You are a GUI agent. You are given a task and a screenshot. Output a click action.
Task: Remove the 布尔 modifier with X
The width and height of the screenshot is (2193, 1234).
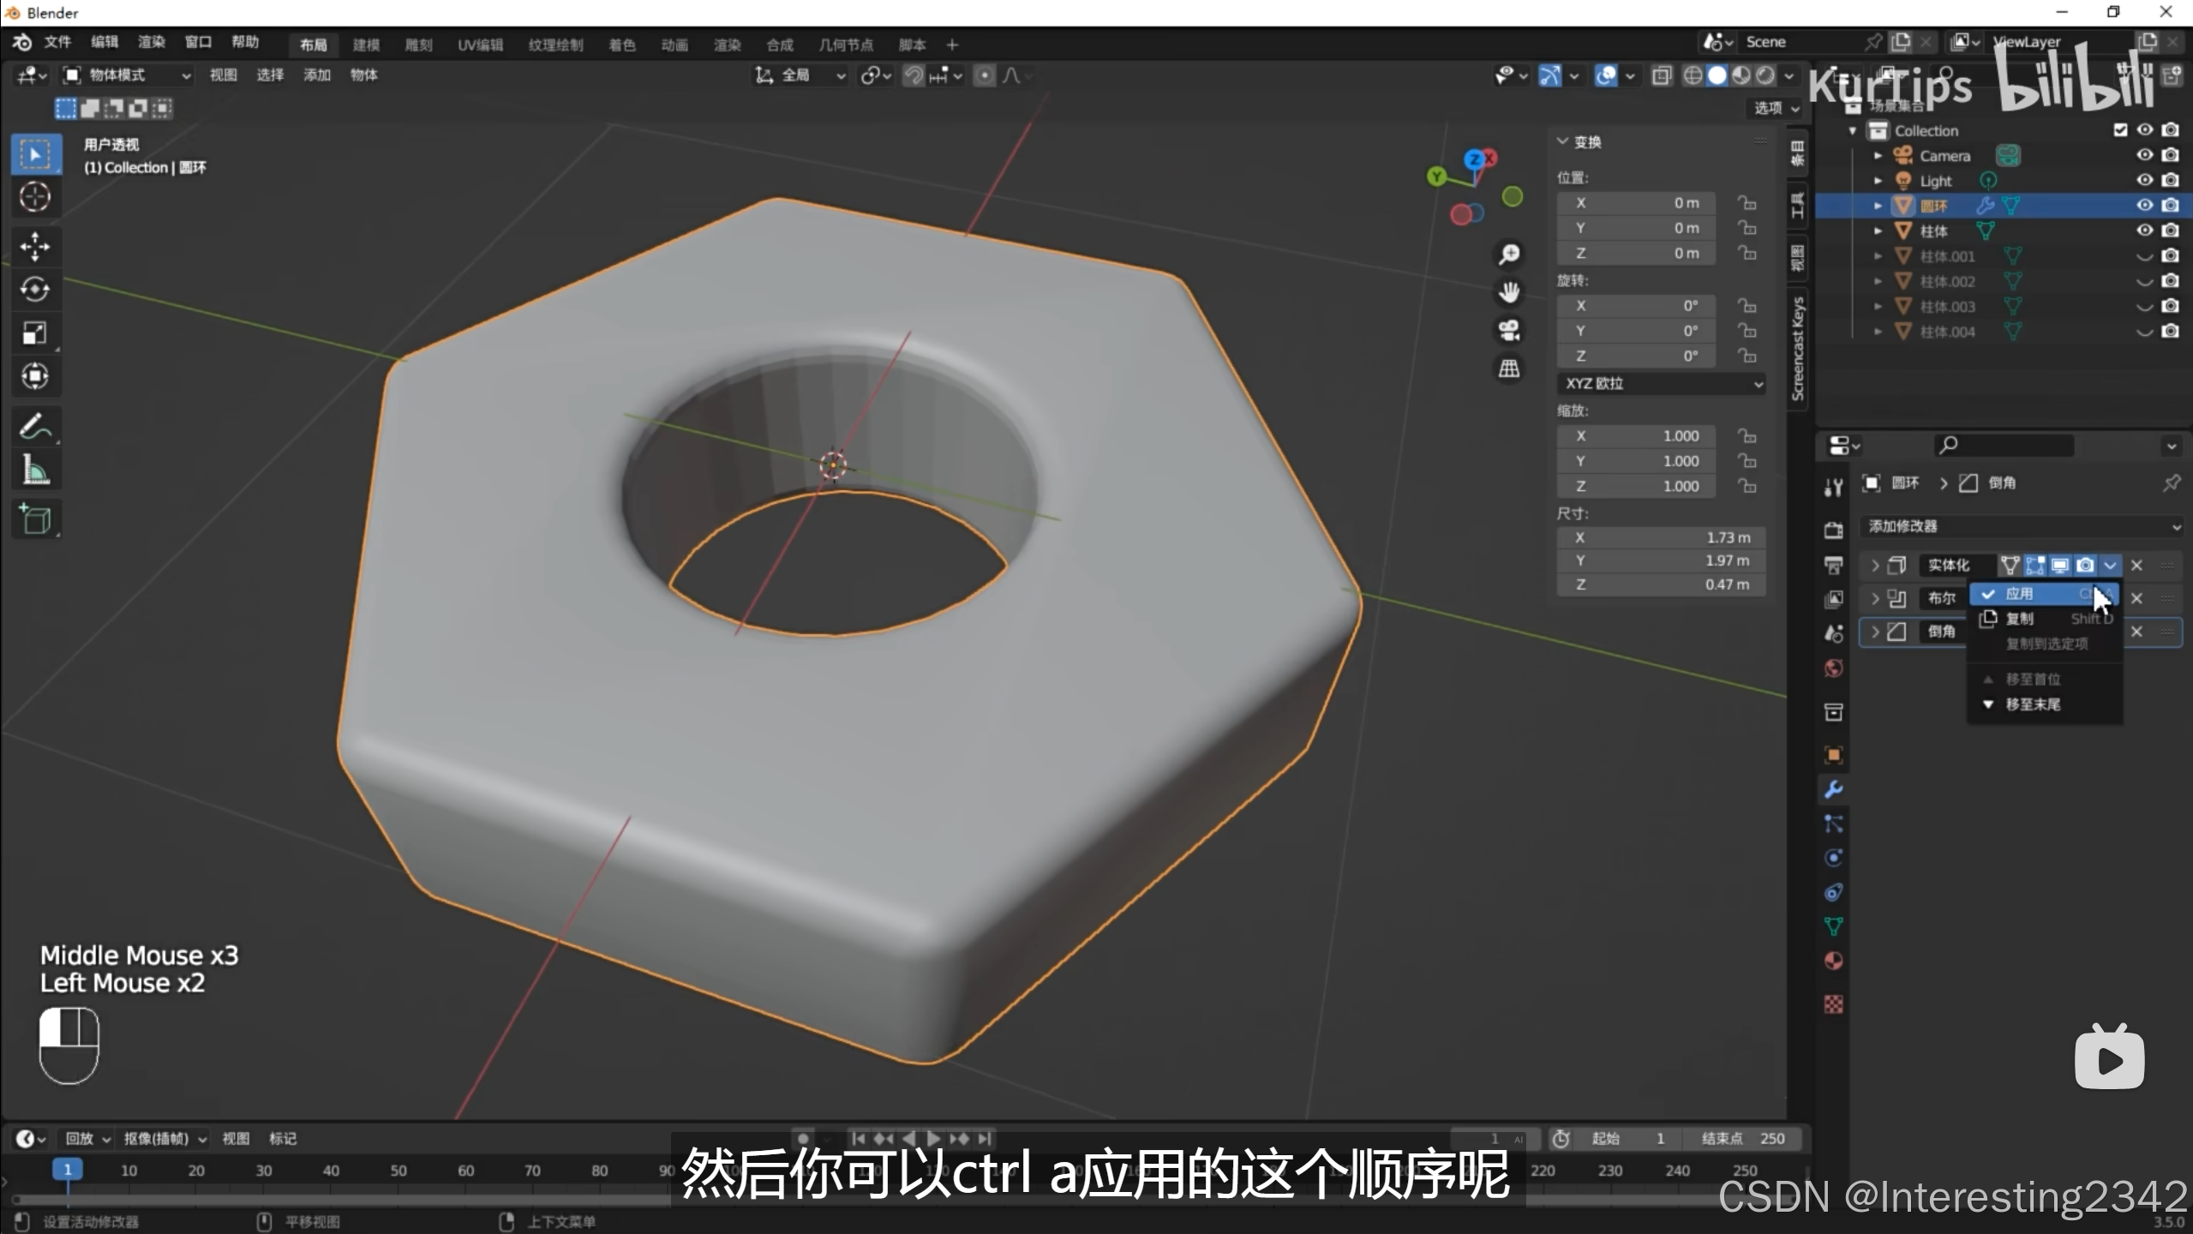2136,598
